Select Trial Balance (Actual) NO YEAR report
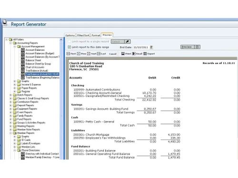The image size is (238, 178). point(42,74)
